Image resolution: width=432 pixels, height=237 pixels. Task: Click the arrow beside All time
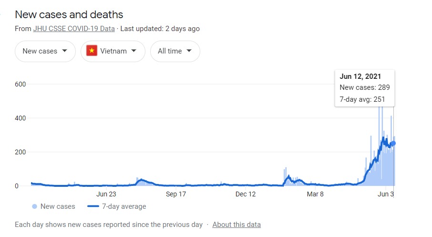click(189, 51)
